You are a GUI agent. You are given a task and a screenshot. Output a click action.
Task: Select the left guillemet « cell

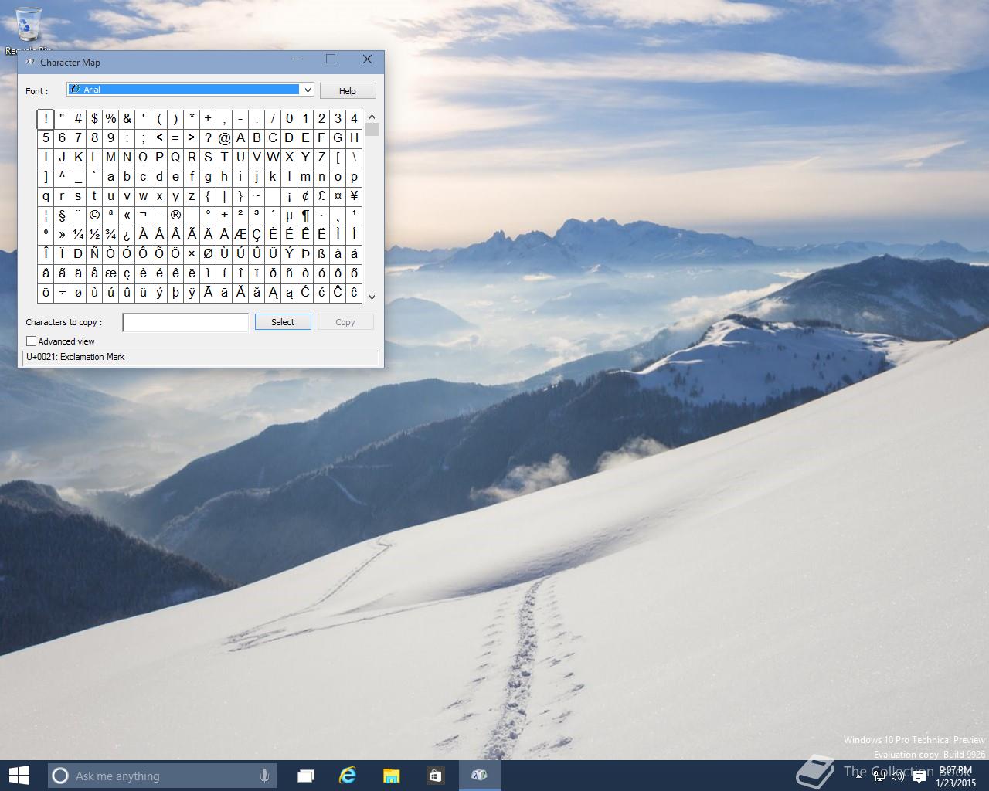(x=127, y=215)
